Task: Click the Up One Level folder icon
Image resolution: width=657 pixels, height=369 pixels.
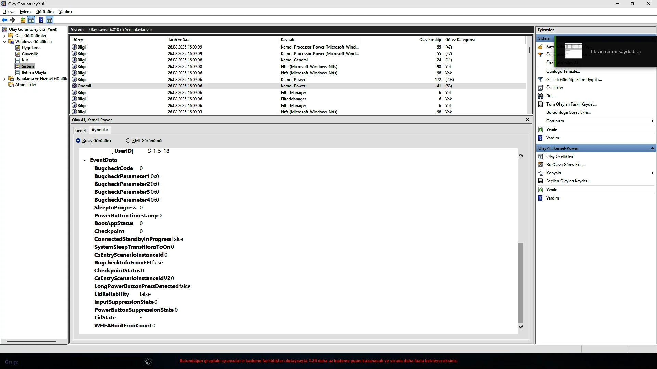Action: (23, 20)
